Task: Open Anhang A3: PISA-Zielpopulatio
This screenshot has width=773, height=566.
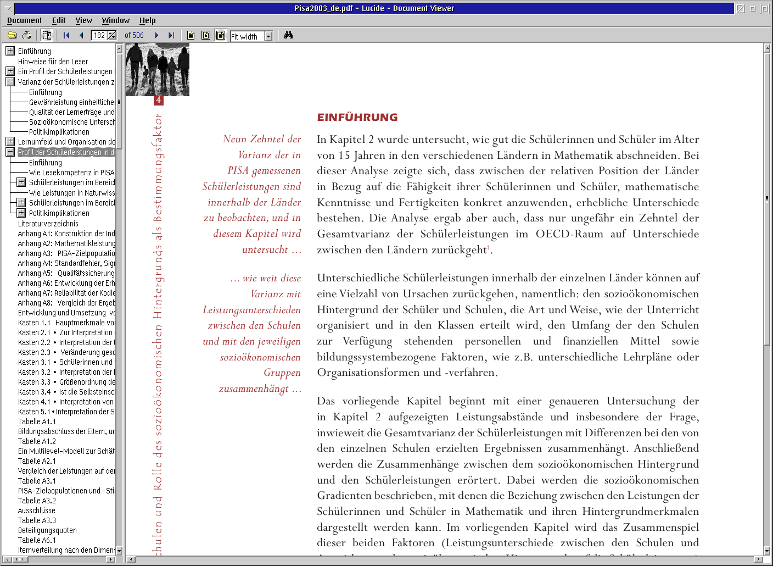Action: coord(66,253)
